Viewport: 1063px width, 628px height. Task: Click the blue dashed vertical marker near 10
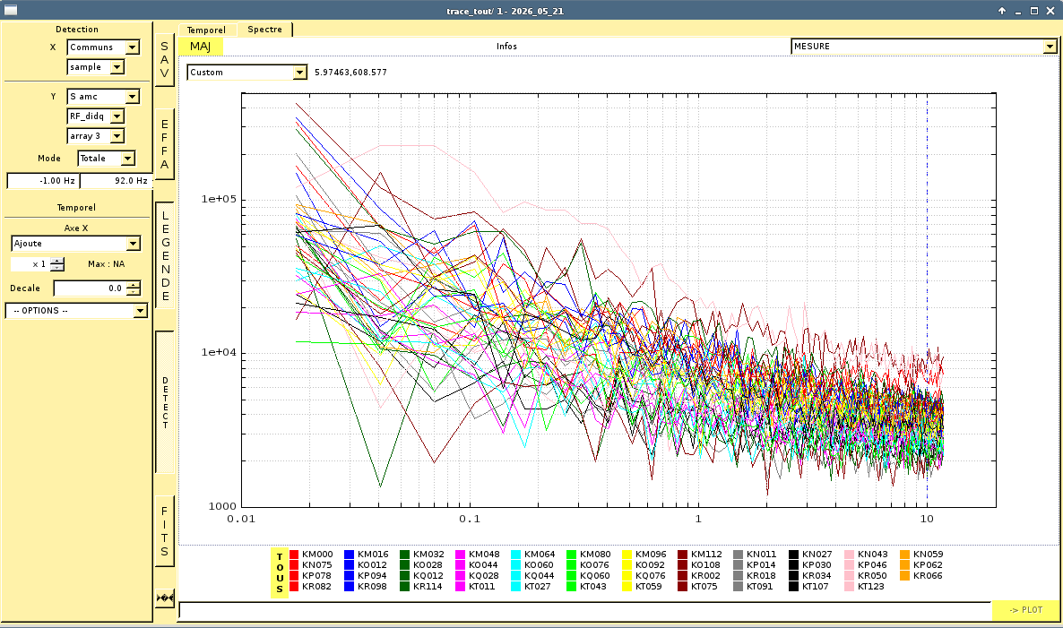coord(928,298)
